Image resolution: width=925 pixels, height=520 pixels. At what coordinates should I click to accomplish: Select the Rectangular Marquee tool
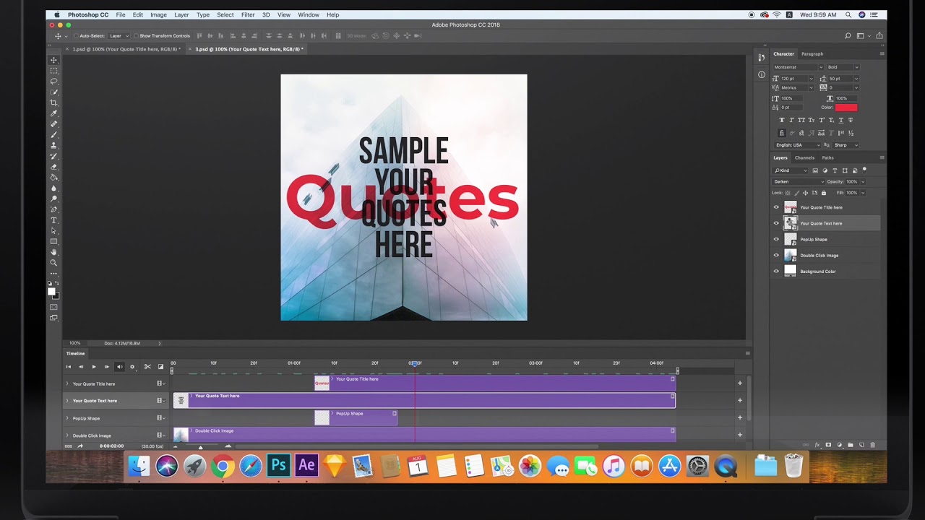[x=54, y=71]
